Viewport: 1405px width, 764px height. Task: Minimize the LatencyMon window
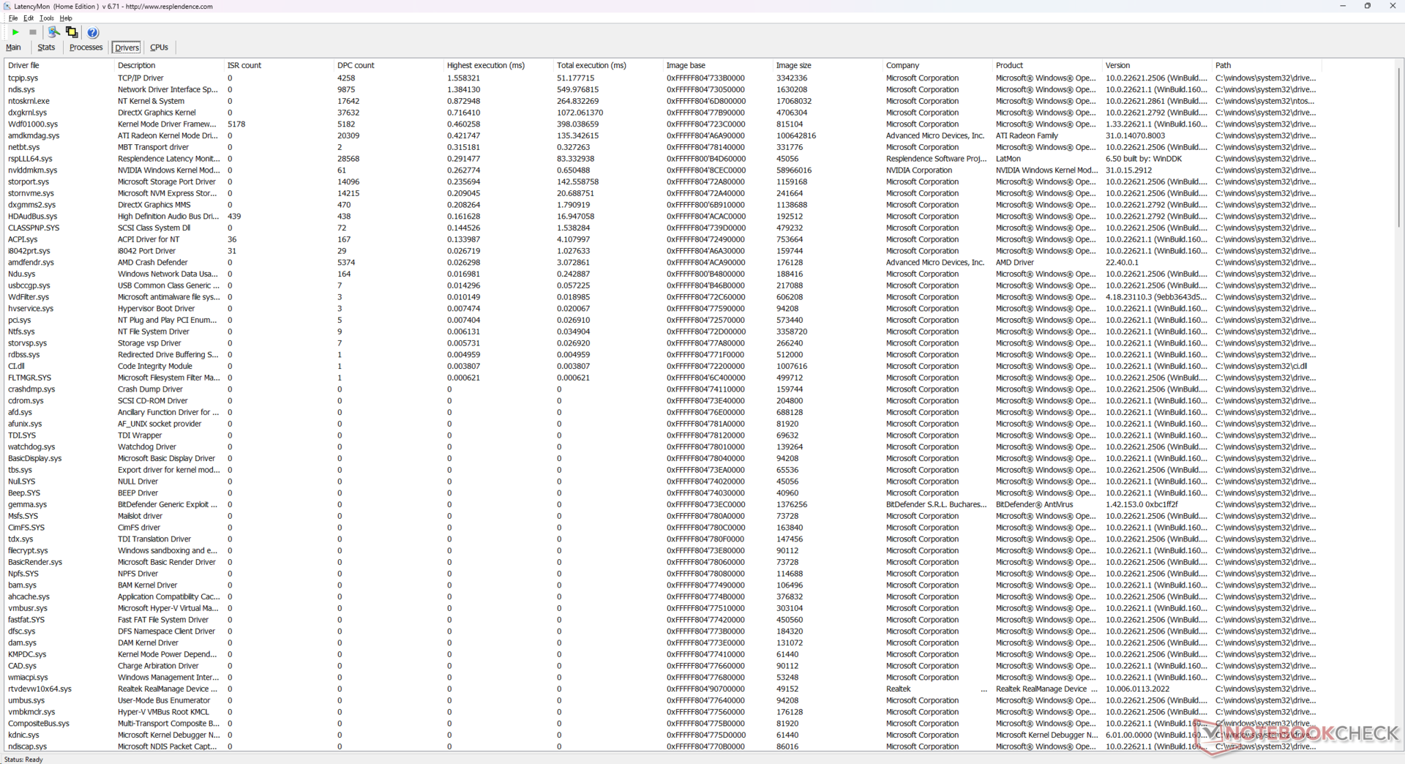pos(1342,6)
